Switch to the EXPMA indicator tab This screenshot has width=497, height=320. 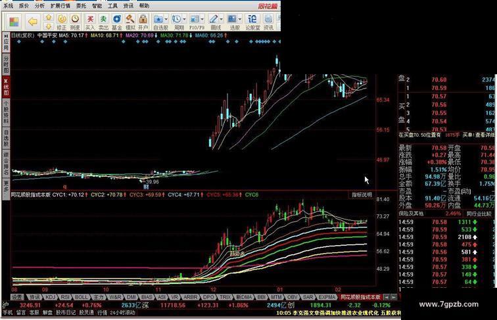click(327, 297)
